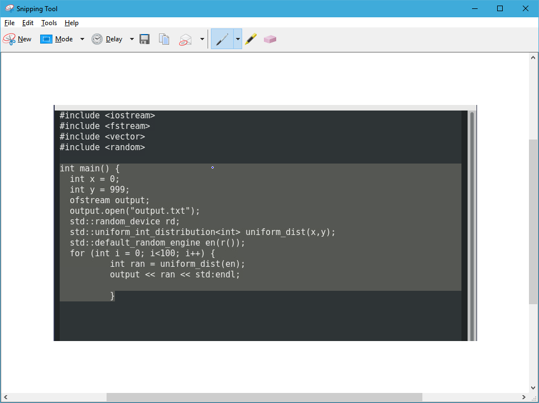Click the vertical scrollbar up arrow
Image resolution: width=539 pixels, height=403 pixels.
[533, 58]
